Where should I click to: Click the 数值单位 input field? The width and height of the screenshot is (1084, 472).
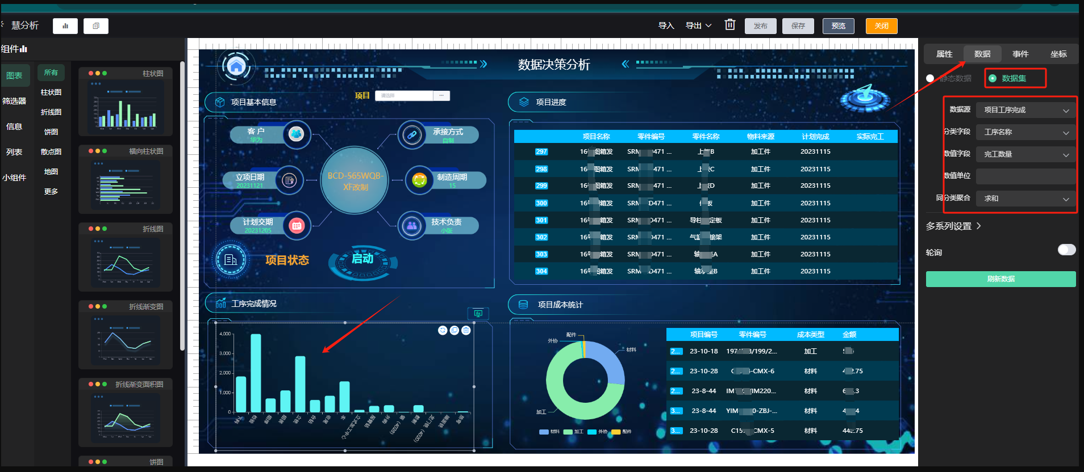[1025, 176]
